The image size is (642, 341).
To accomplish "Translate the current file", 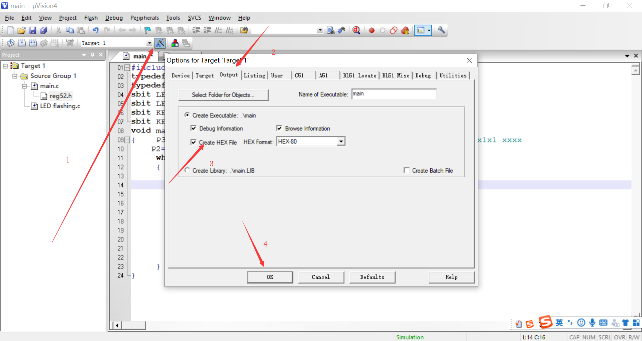I will pos(11,43).
